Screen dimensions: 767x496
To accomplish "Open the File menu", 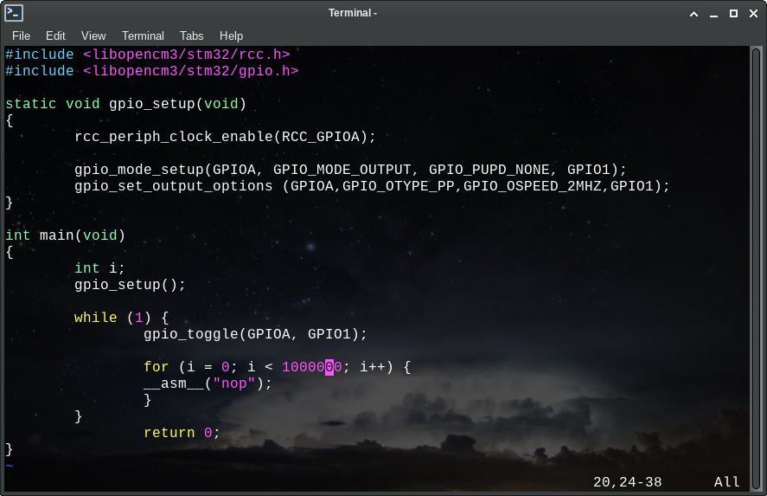I will (21, 35).
